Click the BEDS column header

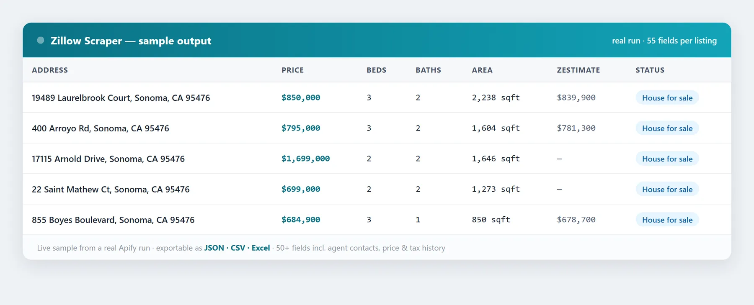point(376,70)
